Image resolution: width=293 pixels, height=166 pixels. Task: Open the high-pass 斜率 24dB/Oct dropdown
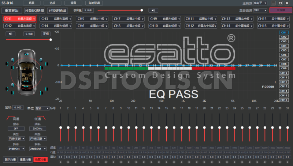coord(16,149)
